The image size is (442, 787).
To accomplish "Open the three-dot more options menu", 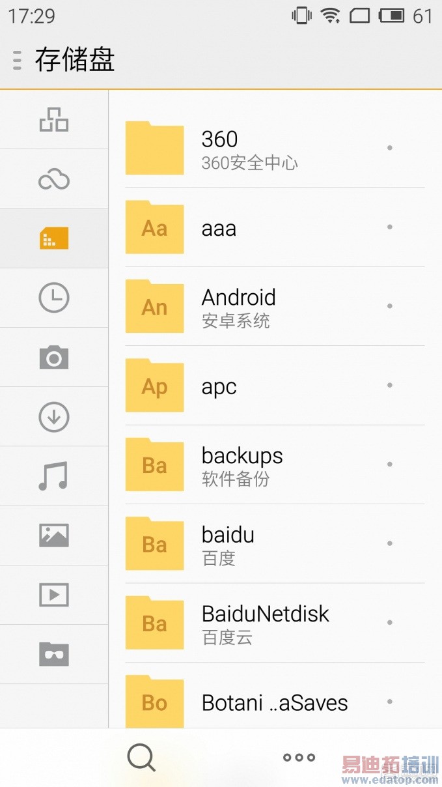I will click(x=299, y=757).
